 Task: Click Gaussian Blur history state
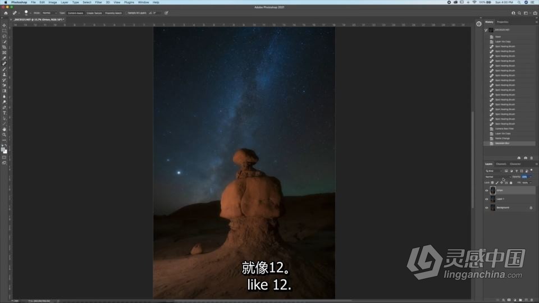pyautogui.click(x=509, y=143)
